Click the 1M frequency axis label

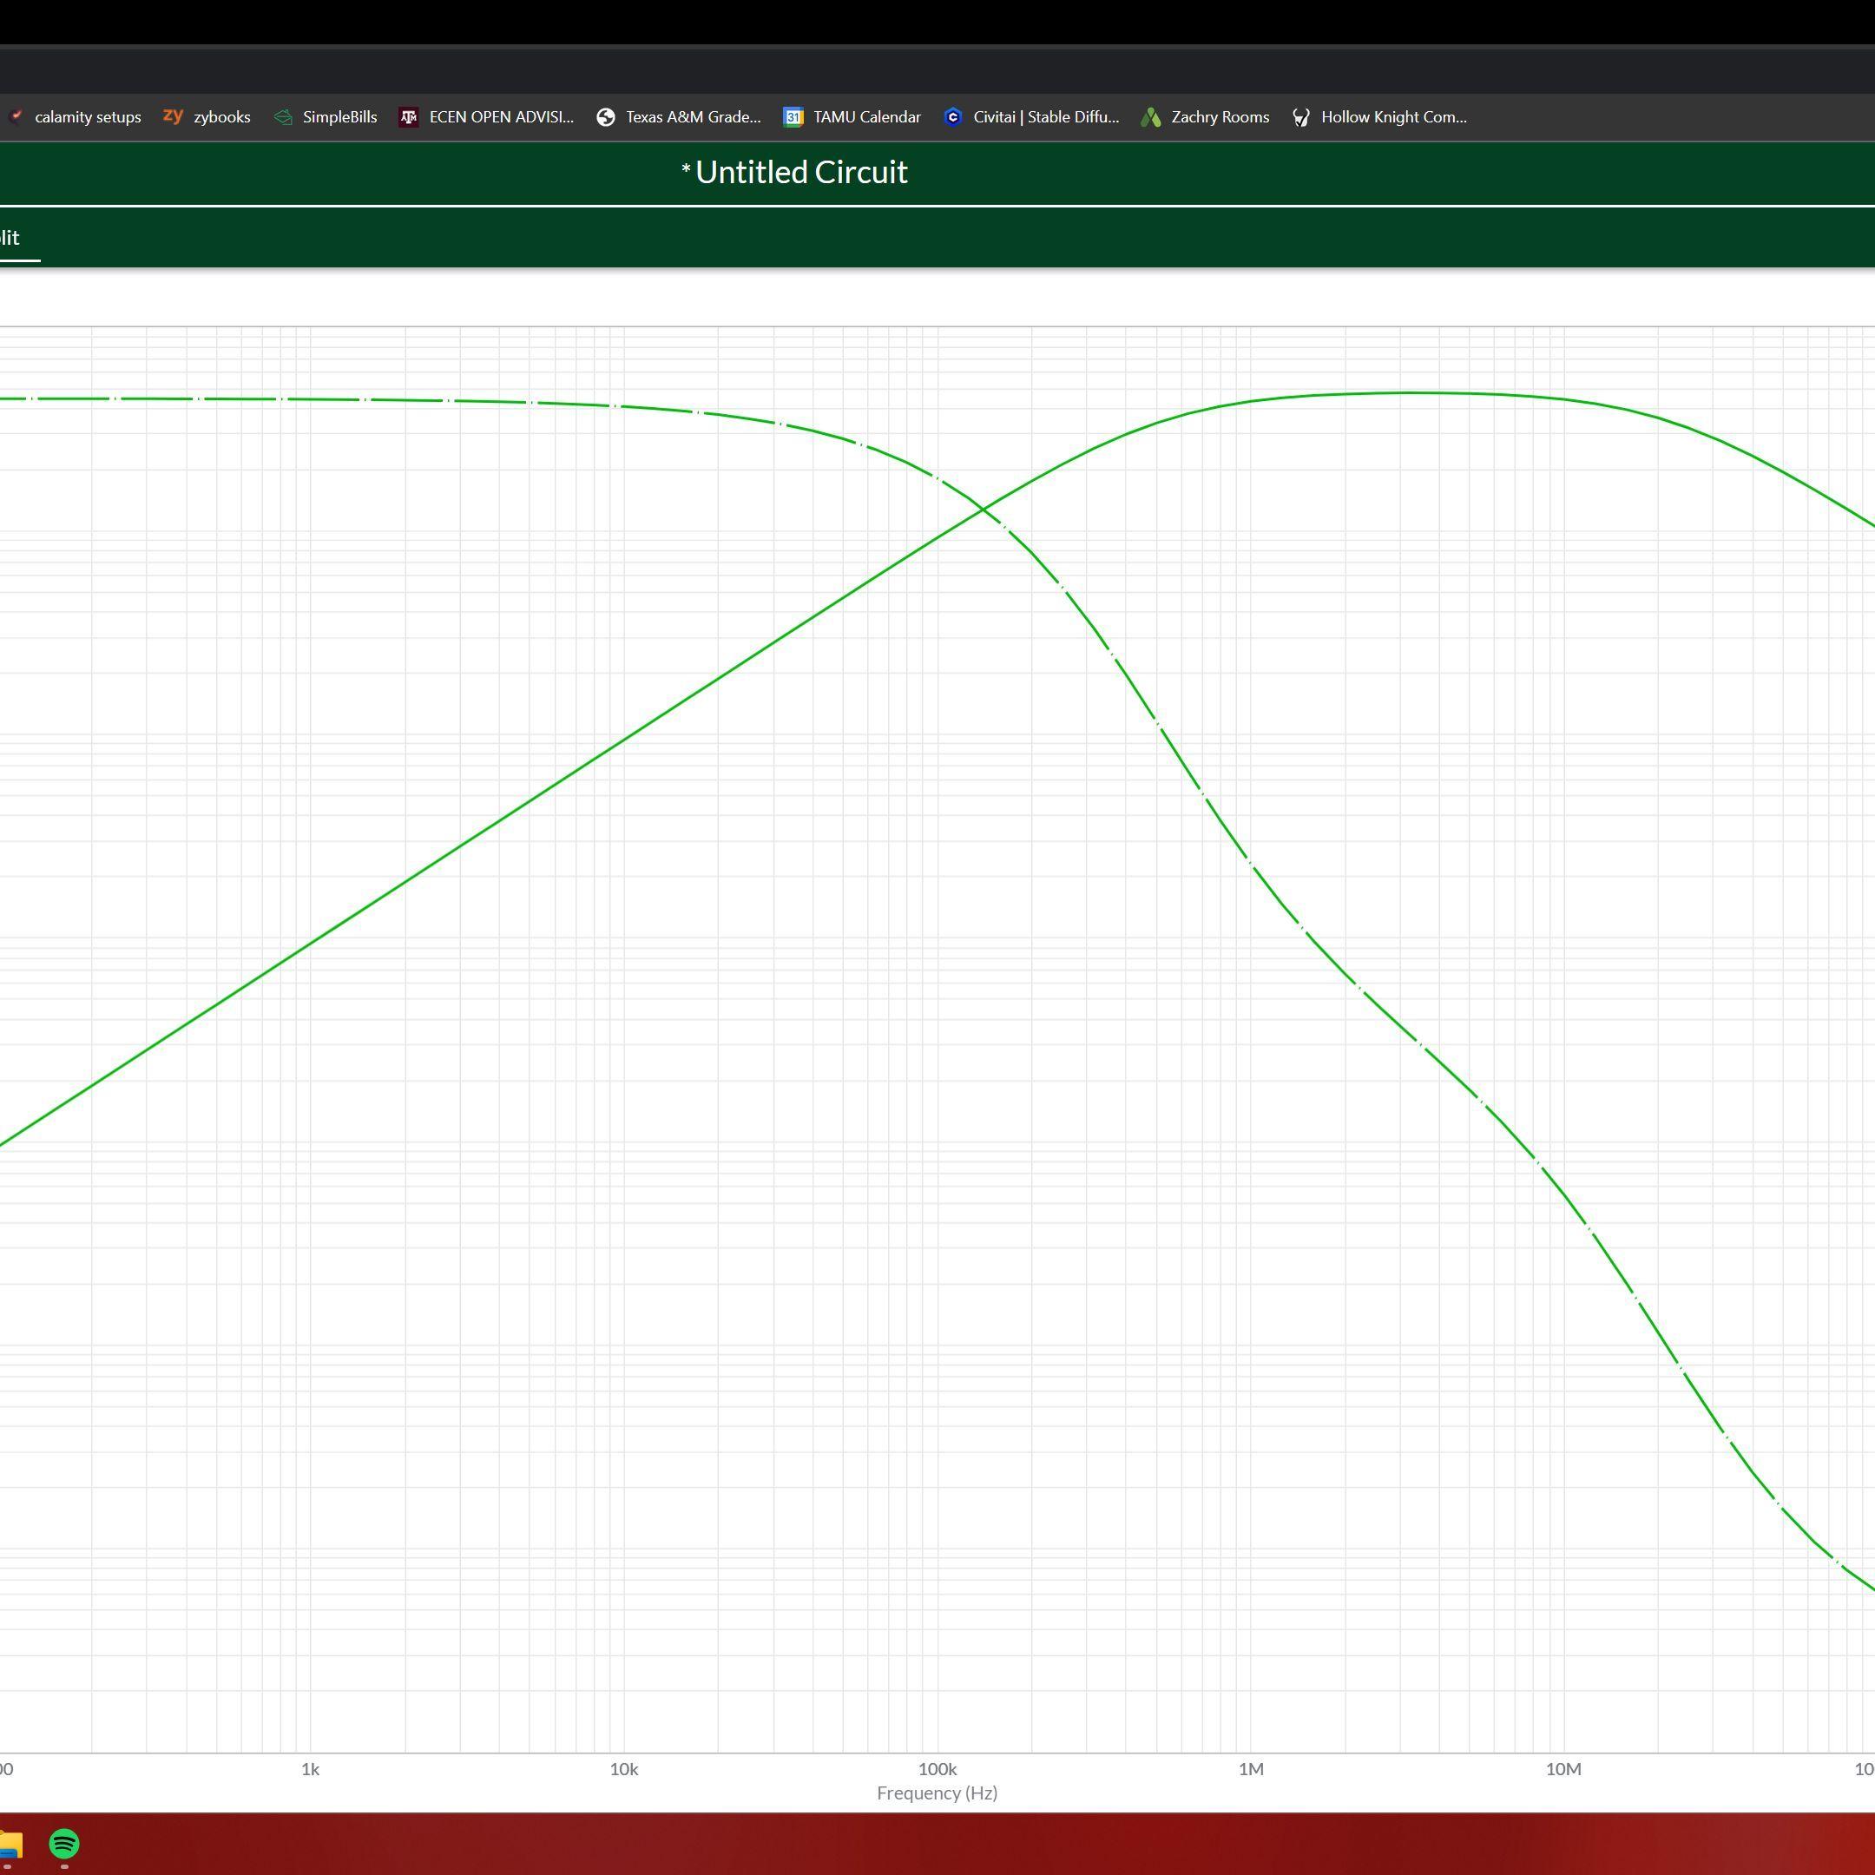[1251, 1769]
